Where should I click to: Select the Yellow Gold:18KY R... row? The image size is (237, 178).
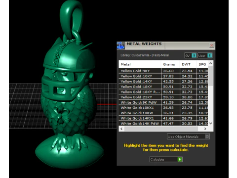point(163,92)
